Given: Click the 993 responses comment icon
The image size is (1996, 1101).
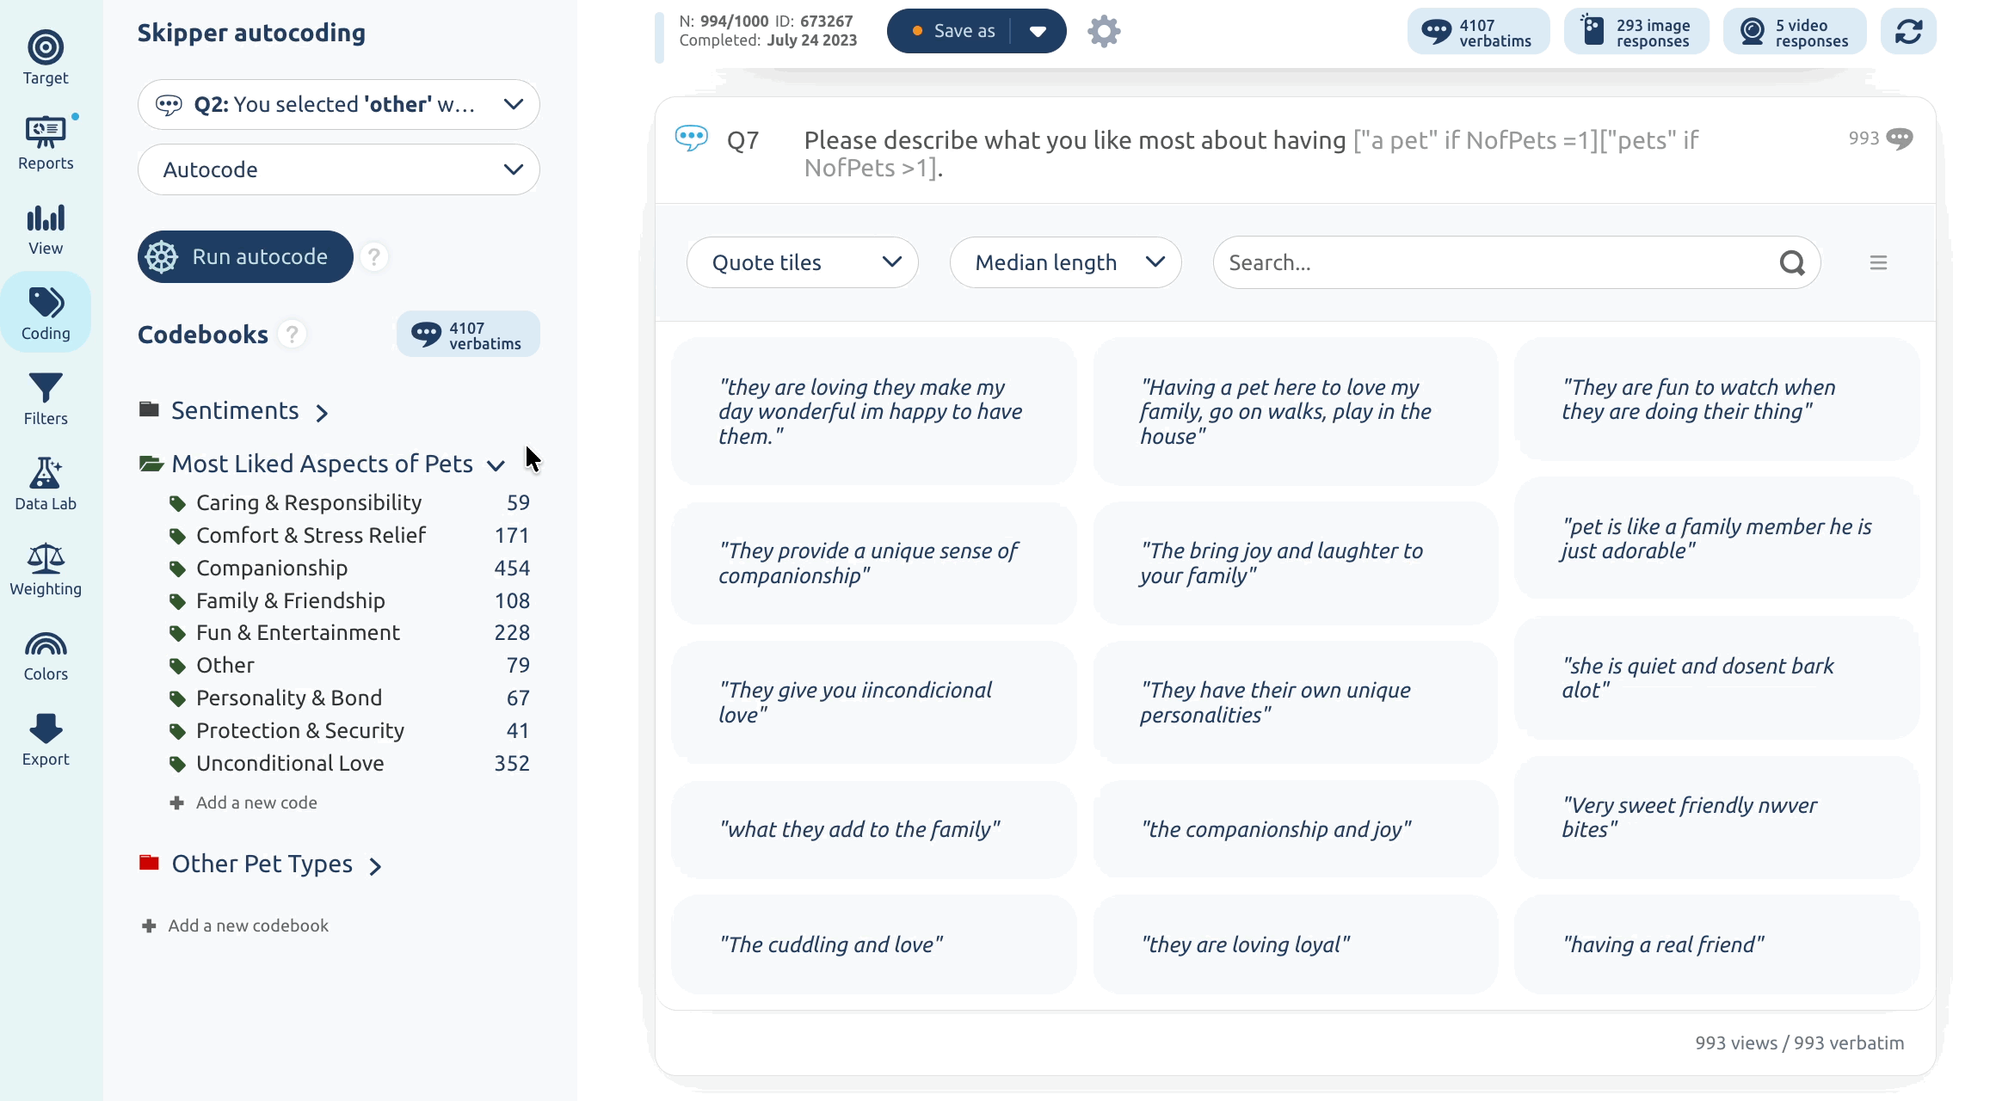Looking at the screenshot, I should (x=1899, y=138).
